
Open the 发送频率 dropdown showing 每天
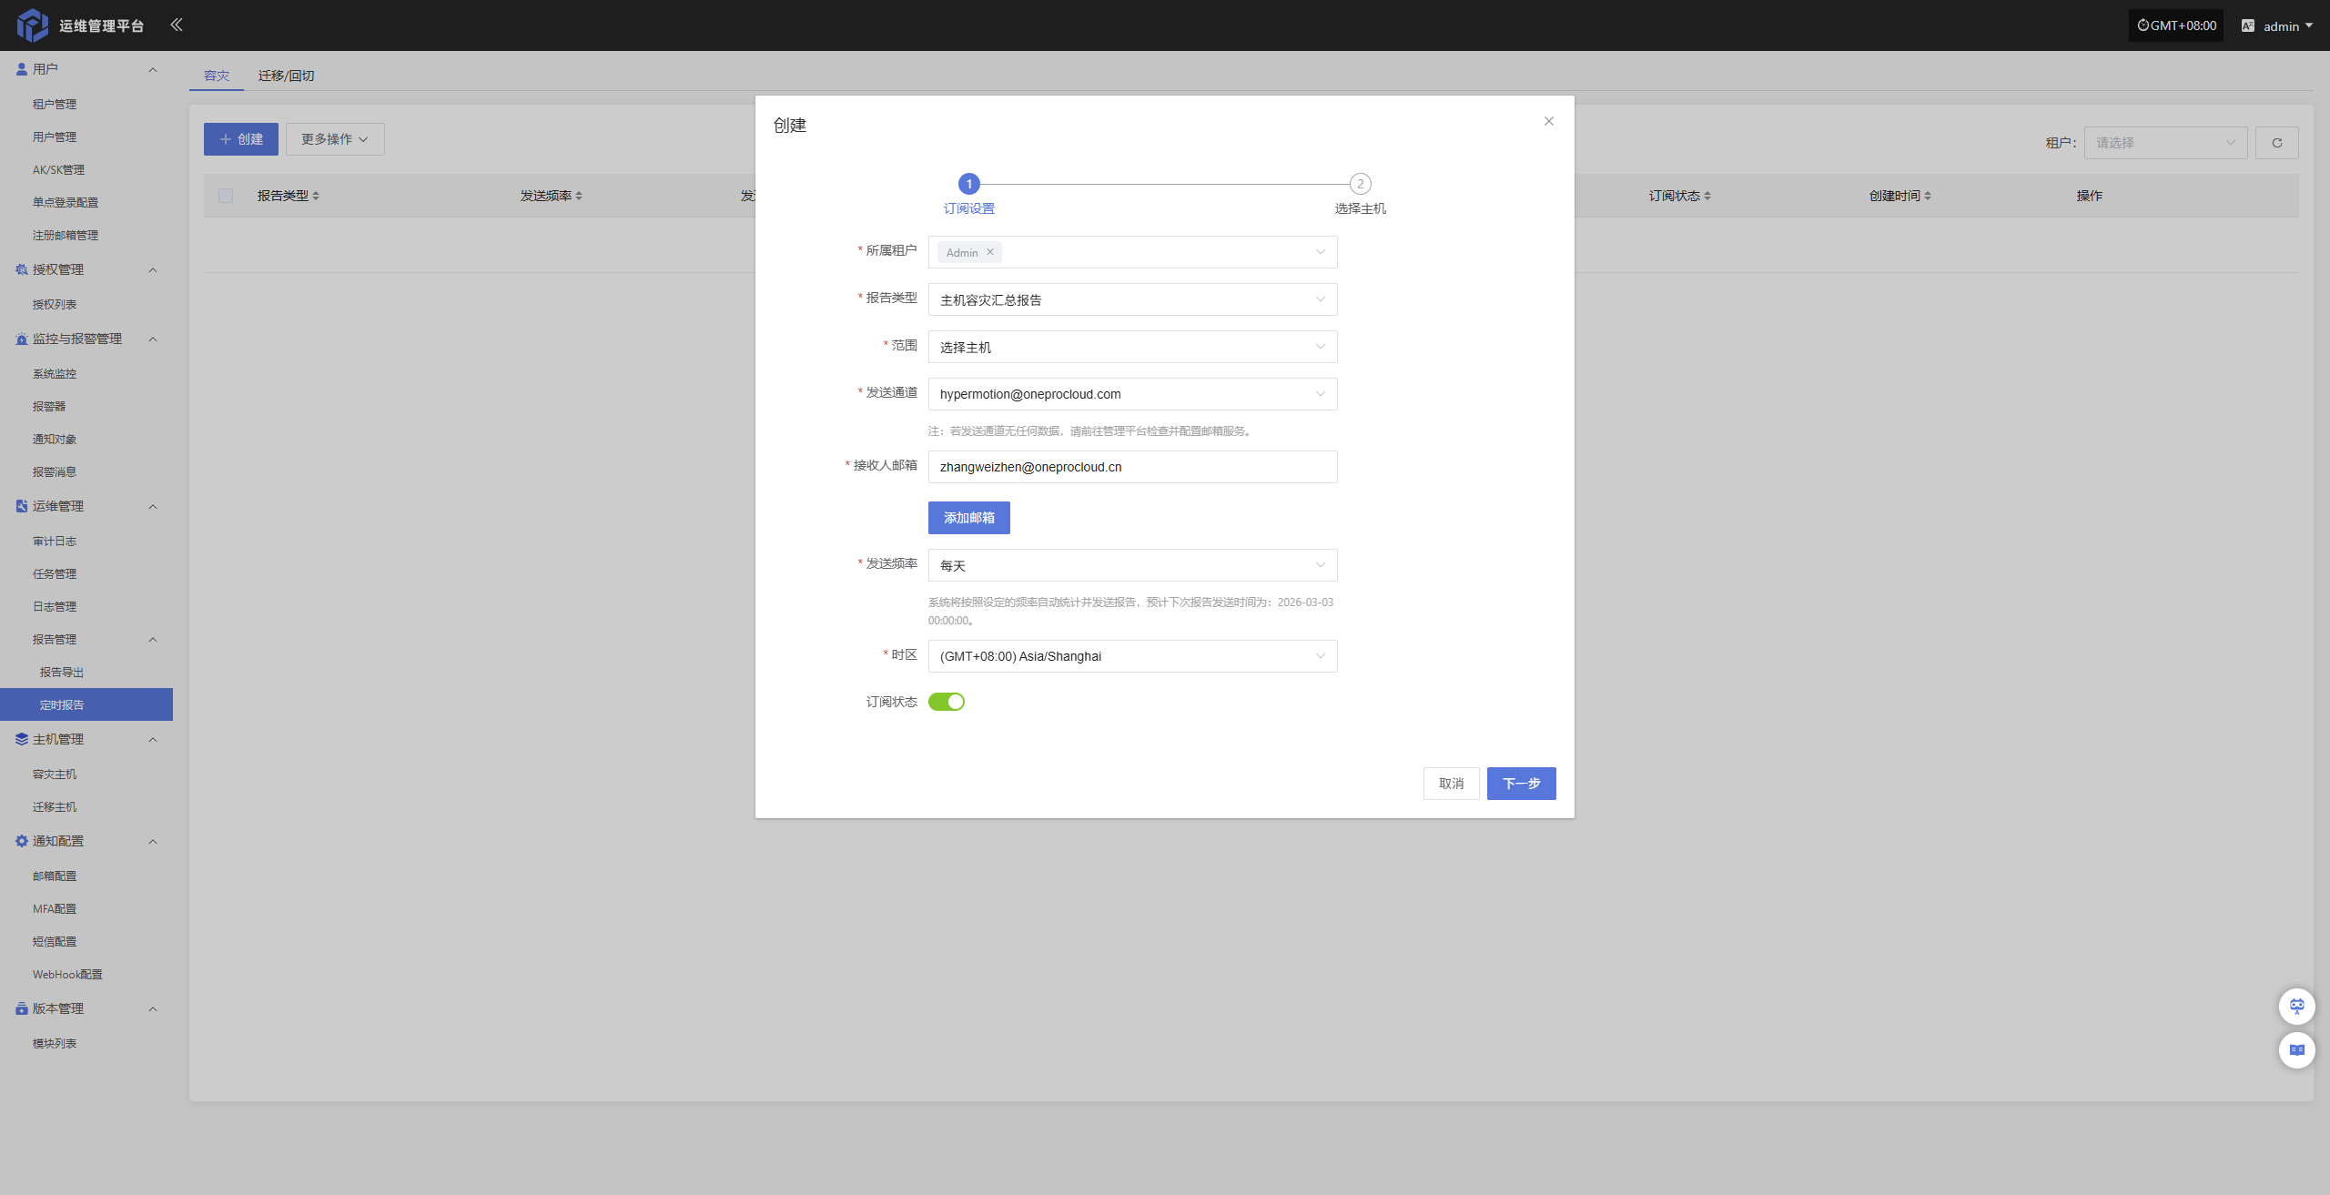1132,565
